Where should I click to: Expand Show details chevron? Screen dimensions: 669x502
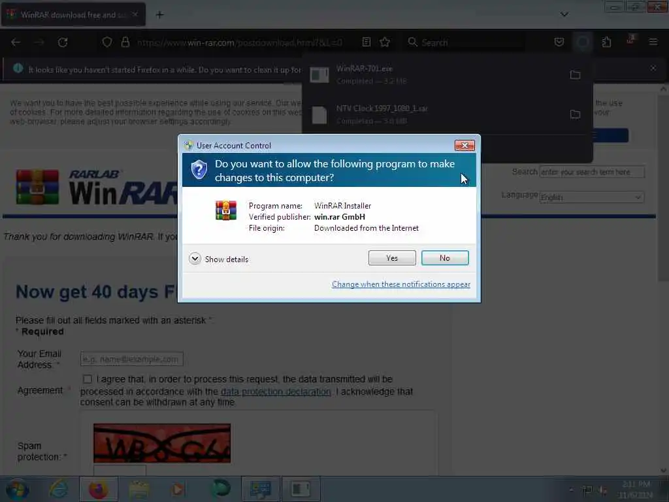[195, 259]
